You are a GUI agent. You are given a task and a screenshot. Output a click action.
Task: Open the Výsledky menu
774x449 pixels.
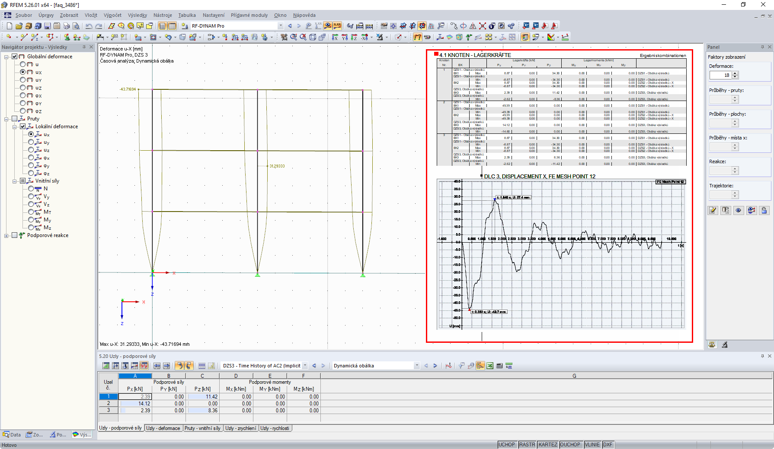137,15
